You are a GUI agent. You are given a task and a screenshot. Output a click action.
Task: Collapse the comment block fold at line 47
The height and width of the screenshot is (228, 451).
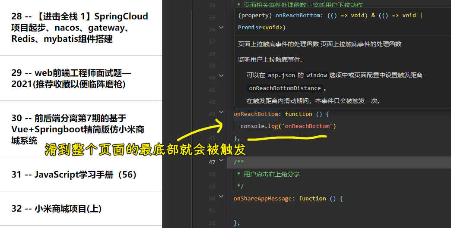[x=221, y=160]
